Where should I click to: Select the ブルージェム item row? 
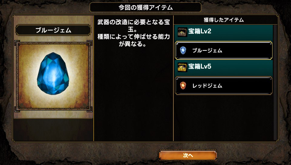pyautogui.click(x=224, y=50)
